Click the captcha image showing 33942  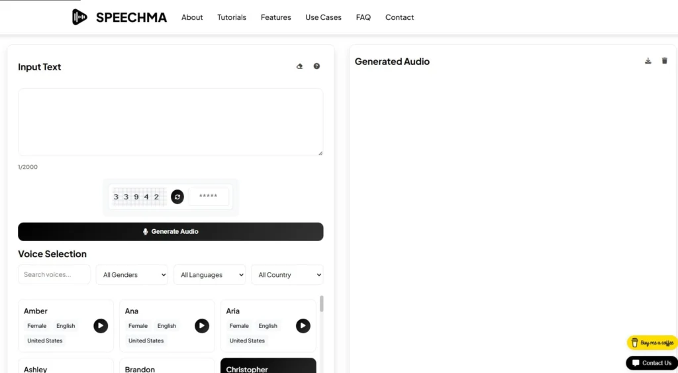[x=139, y=197]
